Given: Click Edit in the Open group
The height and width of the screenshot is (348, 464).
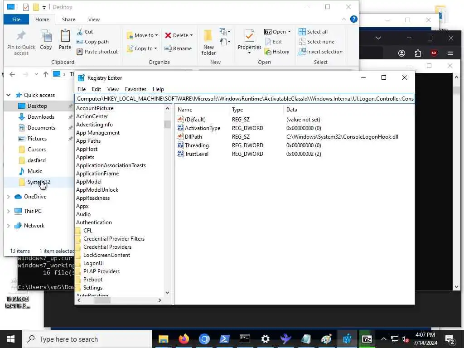Looking at the screenshot, I should pyautogui.click(x=273, y=42).
